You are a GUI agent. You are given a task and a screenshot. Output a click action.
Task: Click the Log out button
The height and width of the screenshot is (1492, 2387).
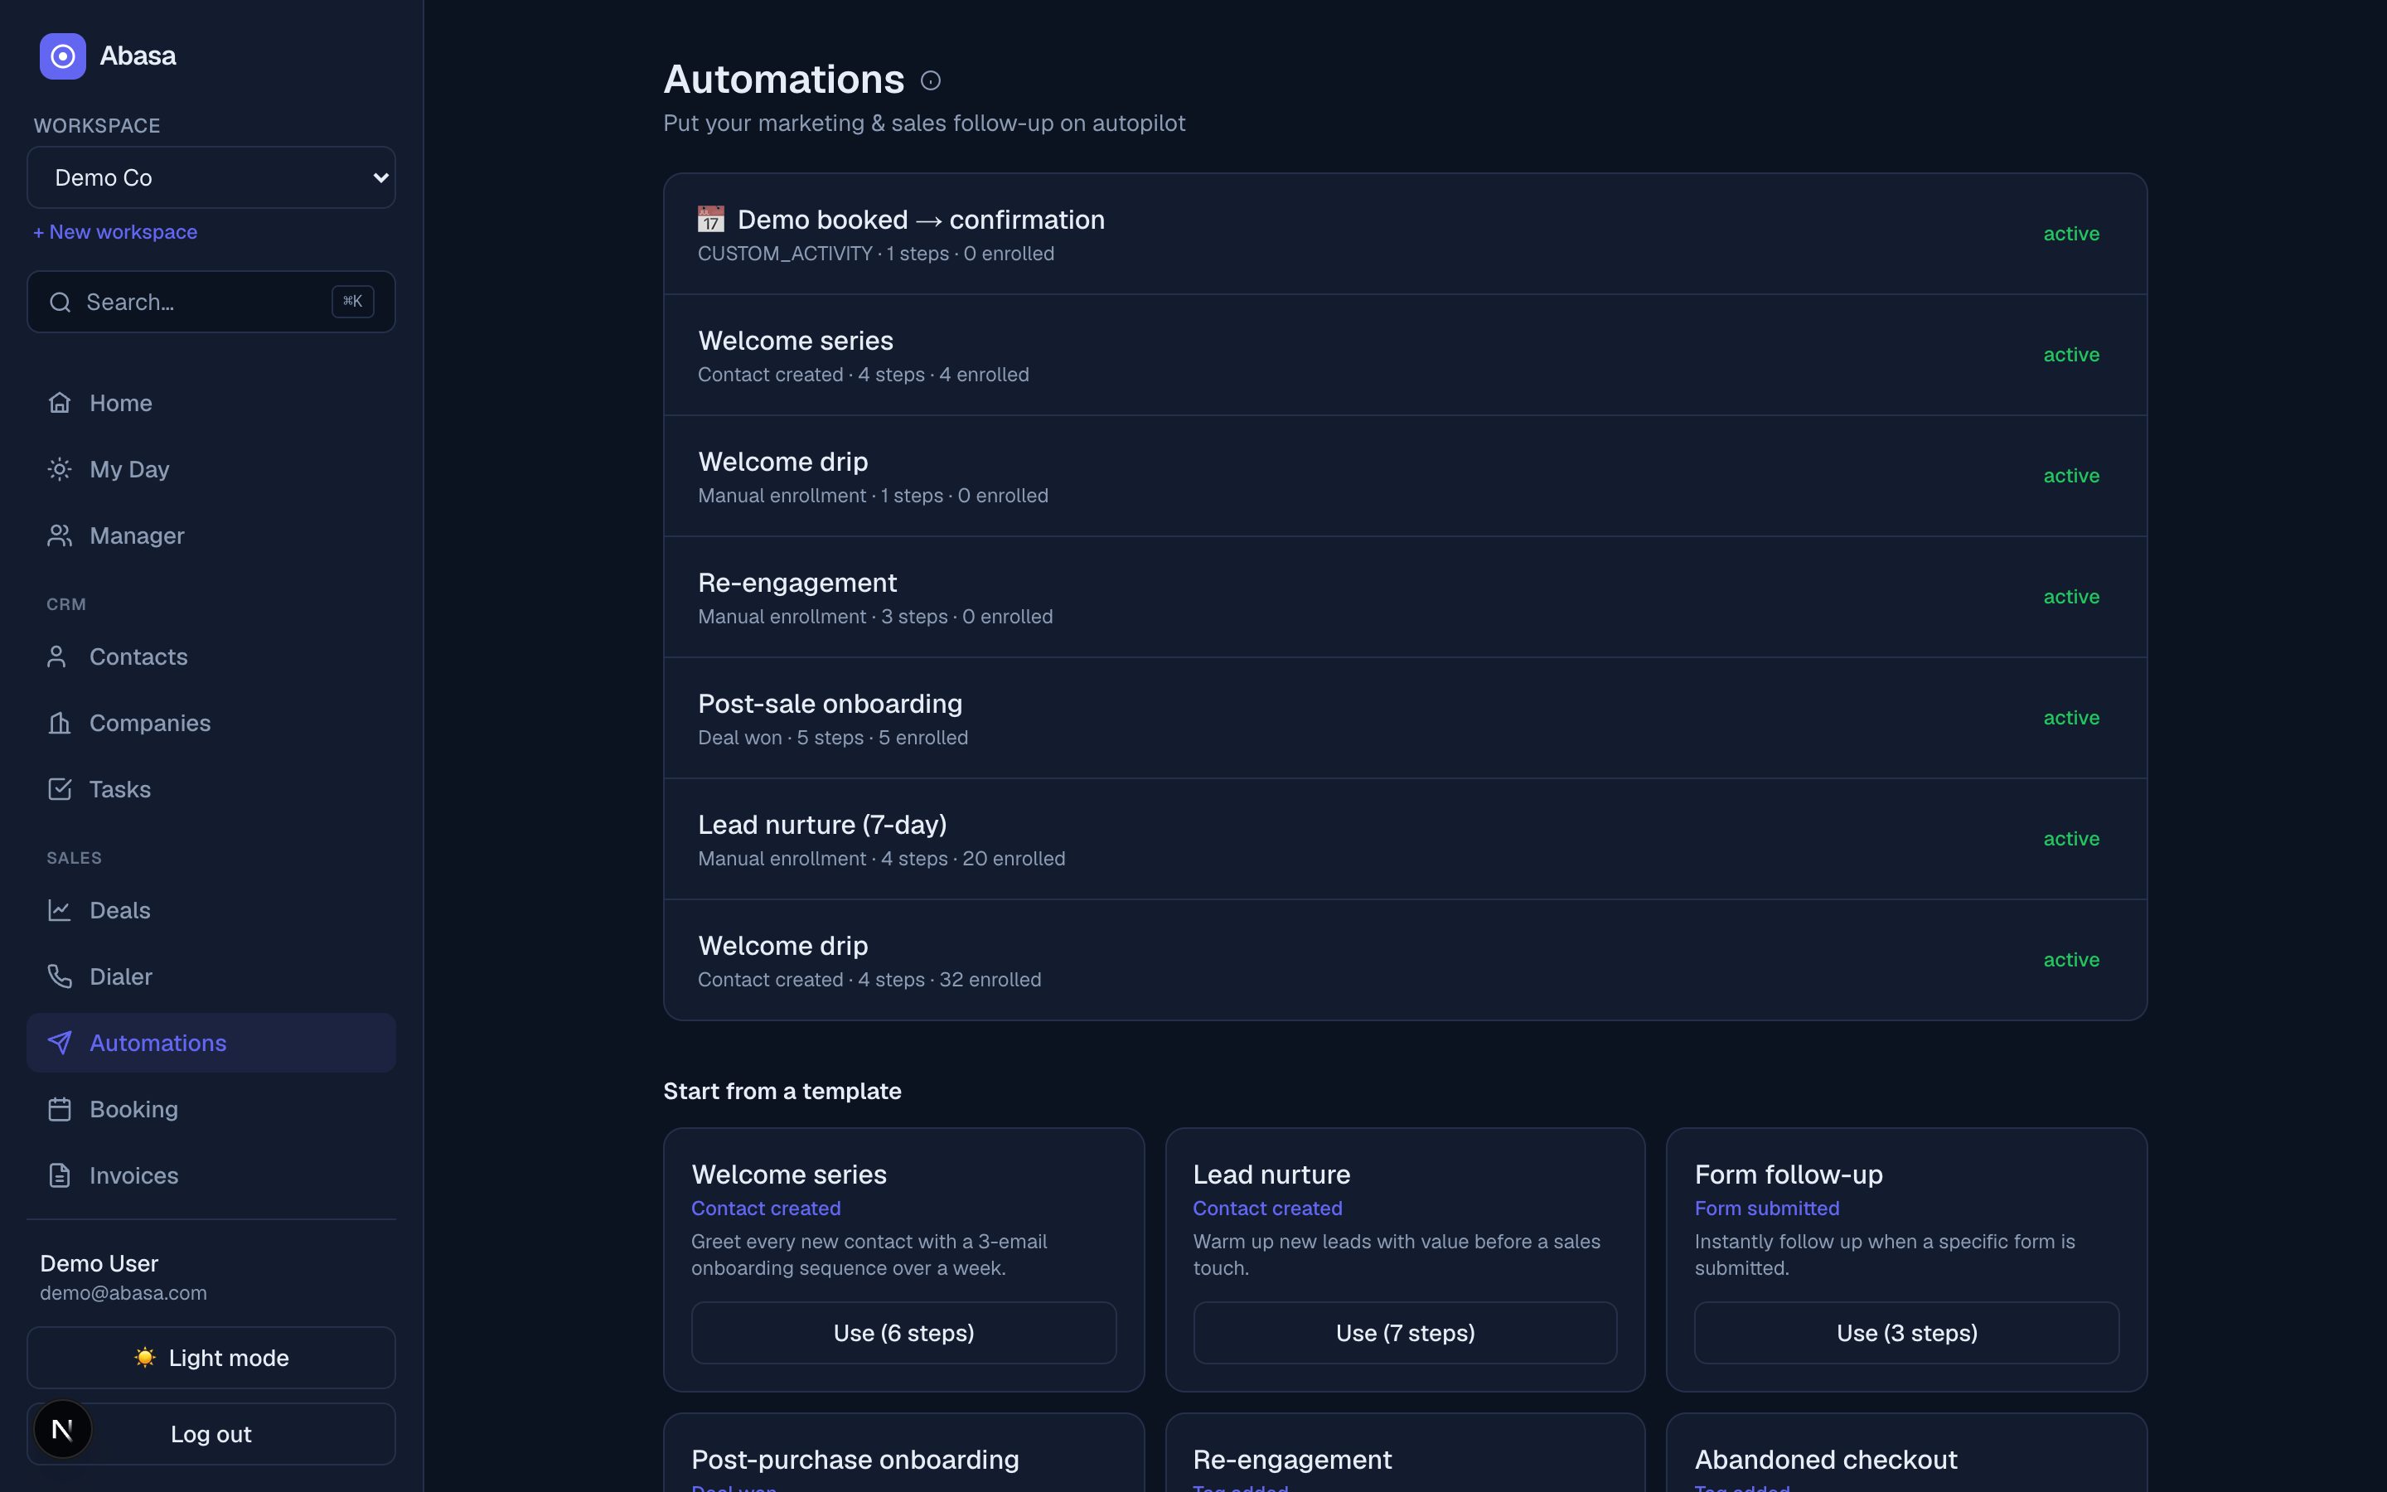(x=211, y=1434)
